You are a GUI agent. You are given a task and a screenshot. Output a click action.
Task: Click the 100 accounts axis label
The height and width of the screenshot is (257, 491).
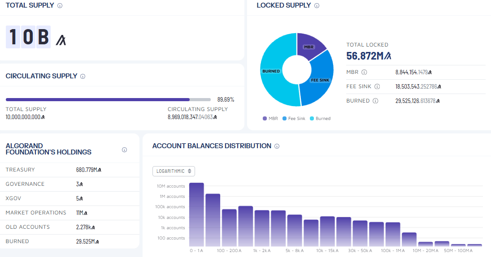[x=171, y=238]
